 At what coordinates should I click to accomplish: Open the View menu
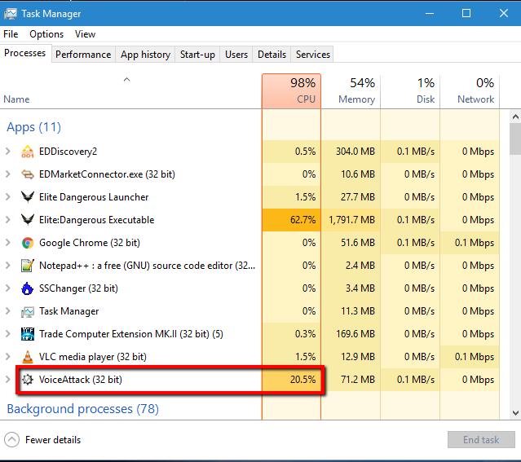pos(85,34)
